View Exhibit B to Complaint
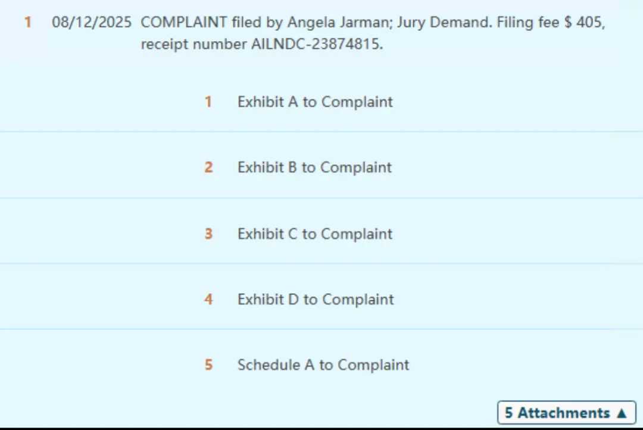The width and height of the screenshot is (643, 430). click(314, 168)
